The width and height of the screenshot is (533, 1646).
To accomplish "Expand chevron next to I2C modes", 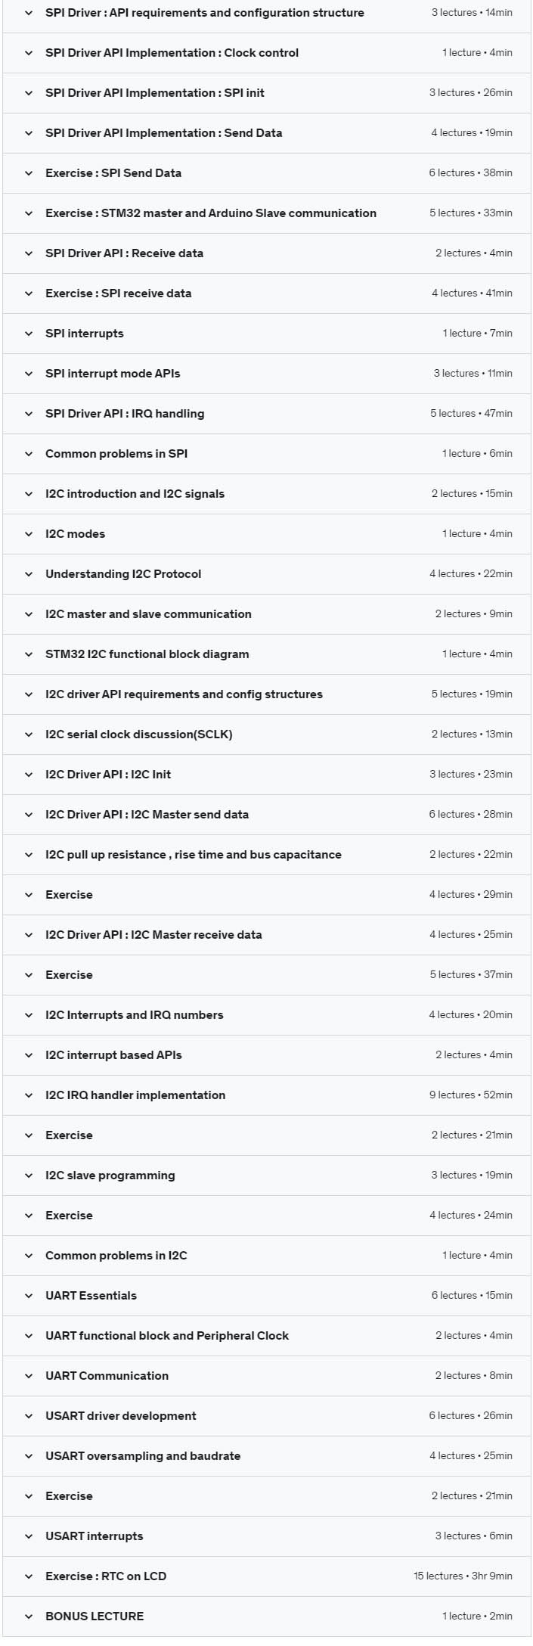I will pyautogui.click(x=29, y=534).
